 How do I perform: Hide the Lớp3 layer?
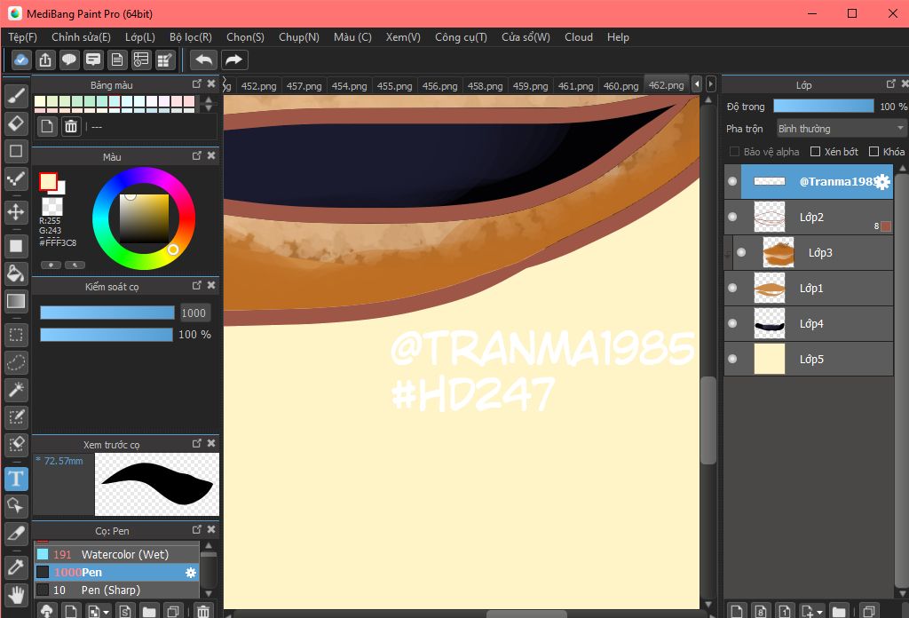[x=741, y=252]
